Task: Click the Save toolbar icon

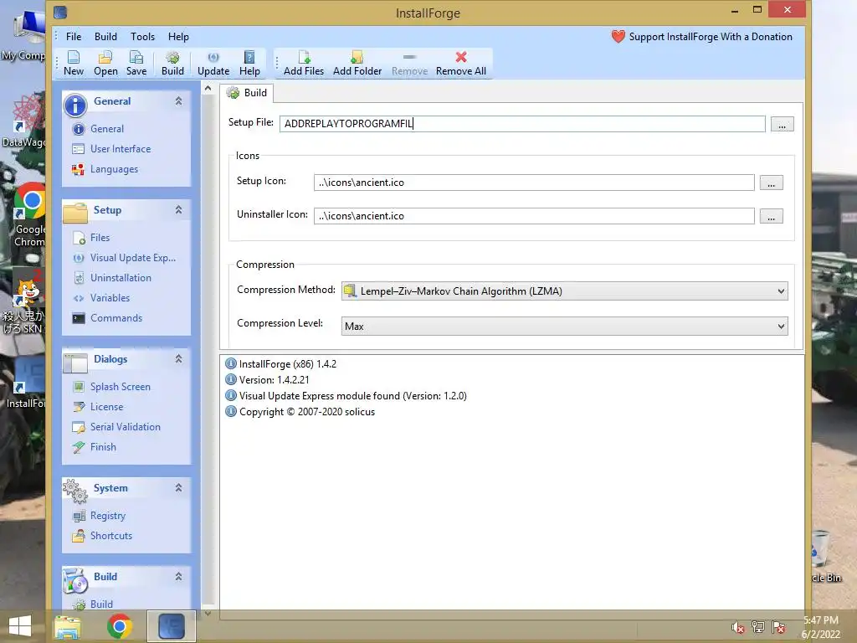Action: pyautogui.click(x=136, y=63)
